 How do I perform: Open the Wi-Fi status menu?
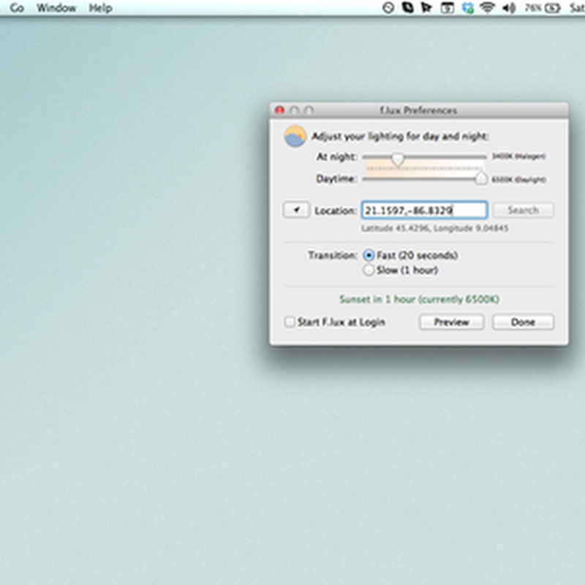[487, 8]
